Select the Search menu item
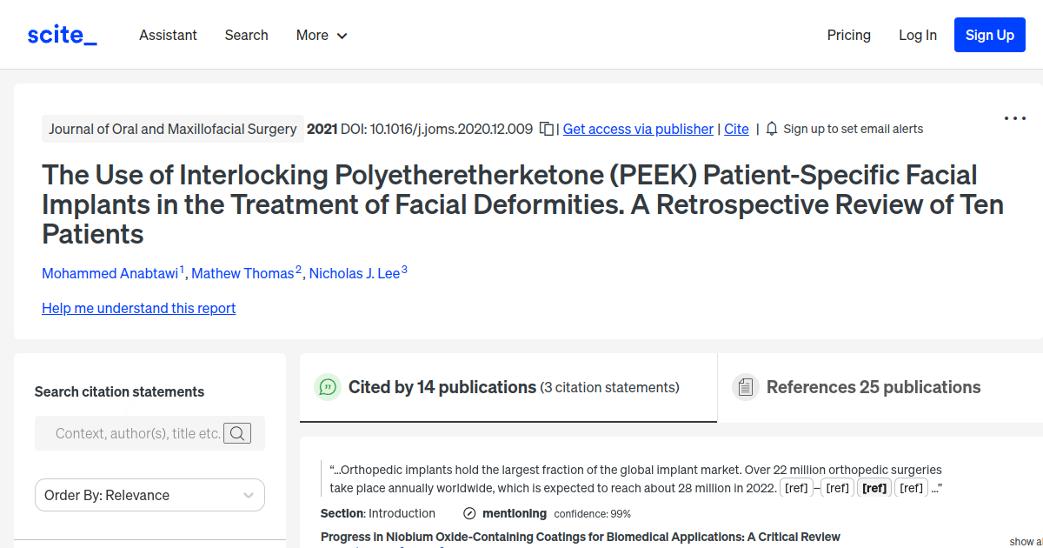This screenshot has width=1043, height=548. point(246,35)
